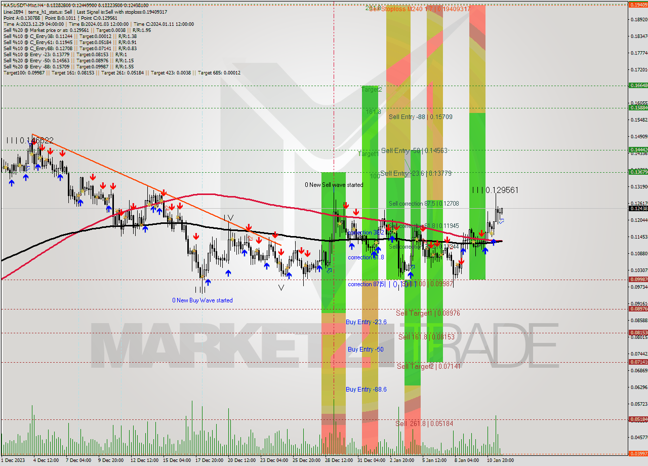Viewport: 648px width, 466px height.
Task: Click the 'Sell 261.8 | 0.05184' label
Action: pyautogui.click(x=424, y=423)
